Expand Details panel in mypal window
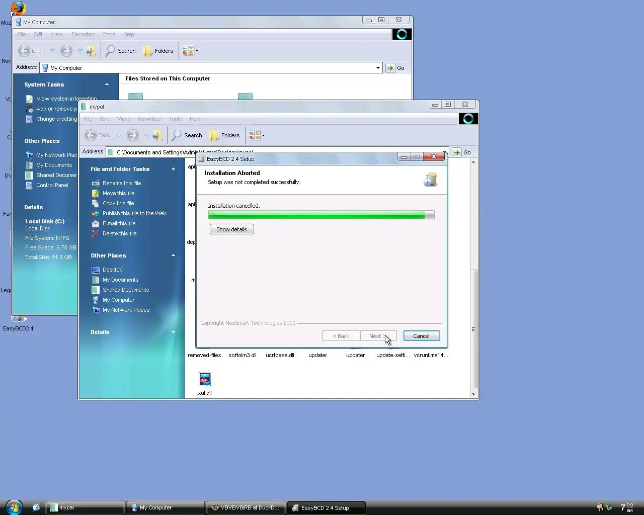The width and height of the screenshot is (644, 515). click(x=173, y=332)
